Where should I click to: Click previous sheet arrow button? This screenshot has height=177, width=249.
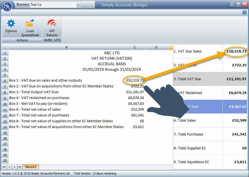(9, 167)
